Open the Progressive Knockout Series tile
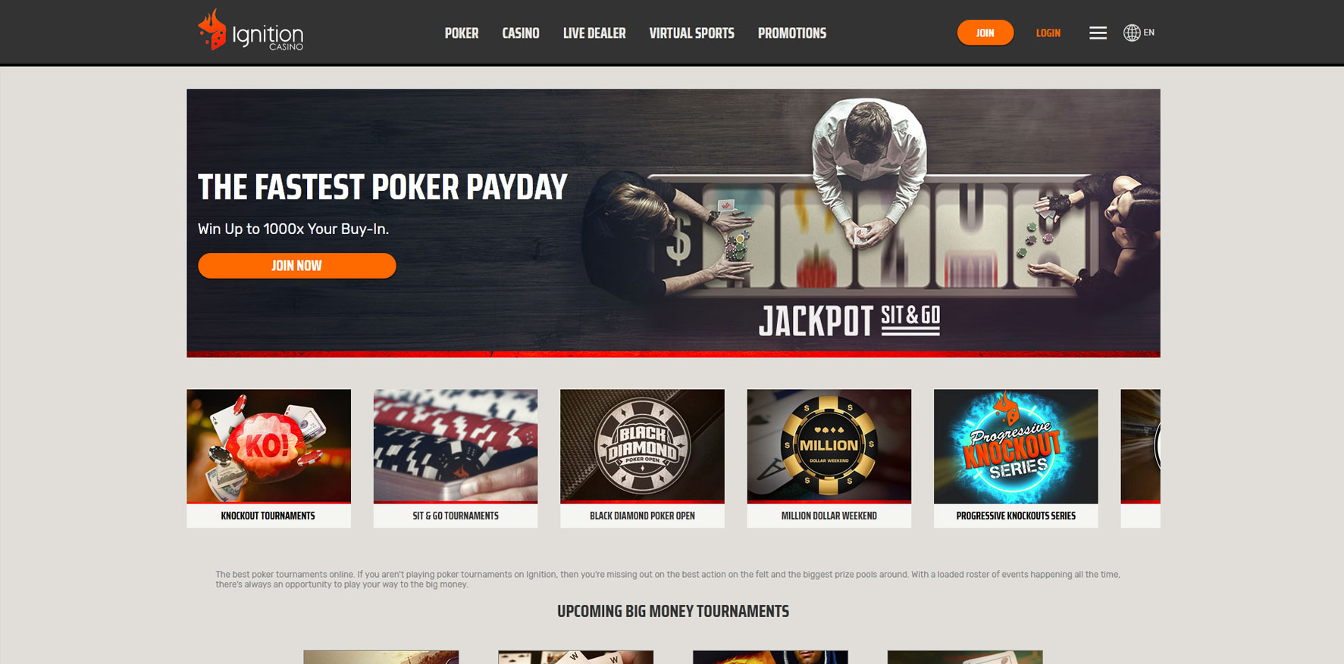The image size is (1344, 664). point(1016,446)
